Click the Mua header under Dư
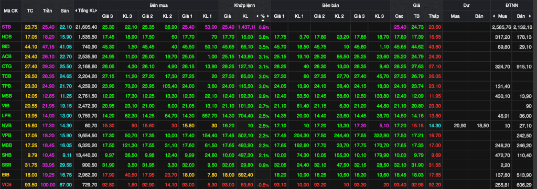This screenshot has height=189, width=537. [455, 16]
